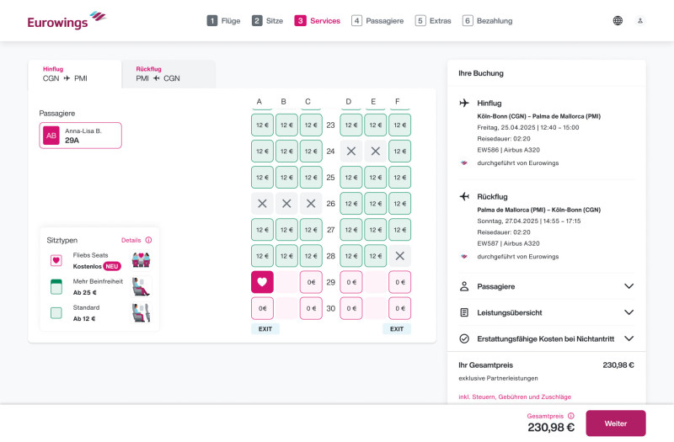Click the Eurowings logo
This screenshot has width=674, height=442.
tap(67, 20)
